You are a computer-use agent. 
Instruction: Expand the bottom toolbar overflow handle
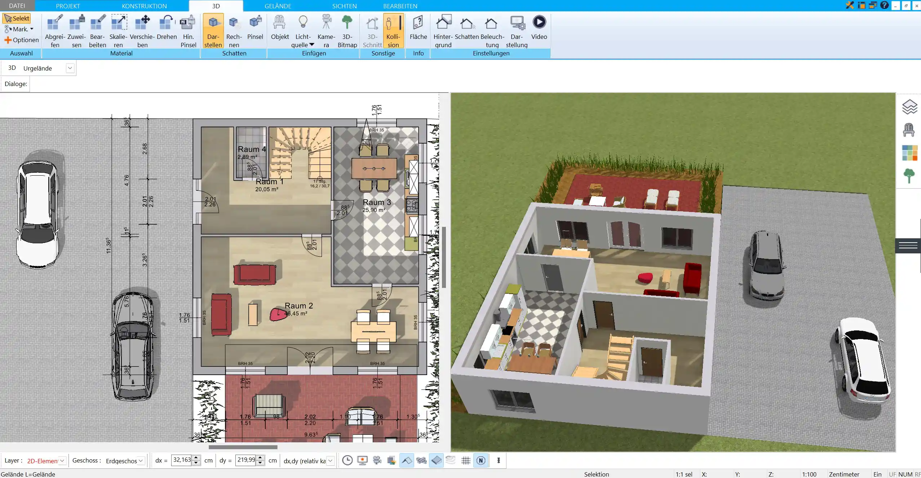click(x=499, y=460)
